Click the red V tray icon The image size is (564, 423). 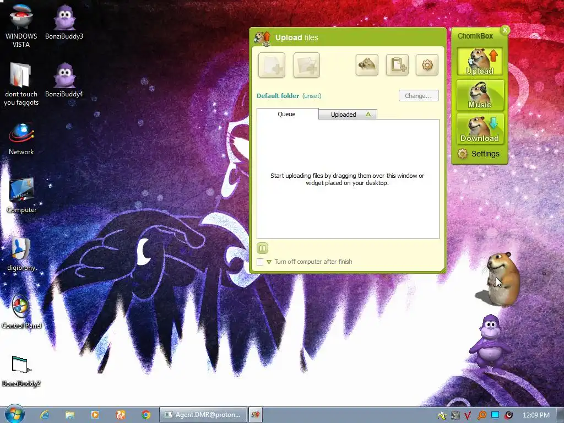coord(468,415)
